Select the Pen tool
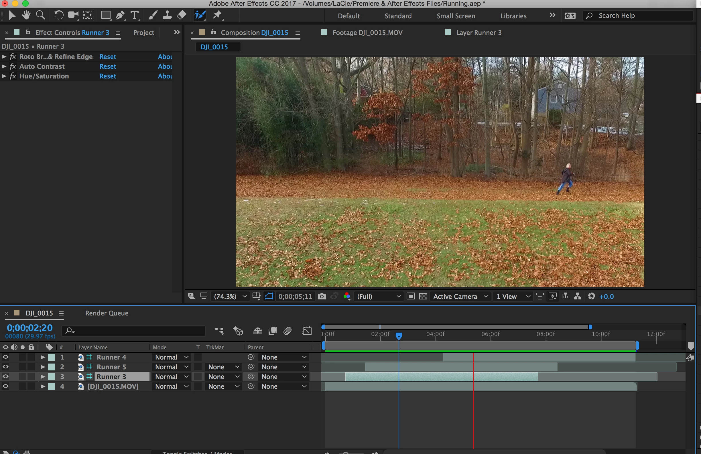 coord(120,15)
